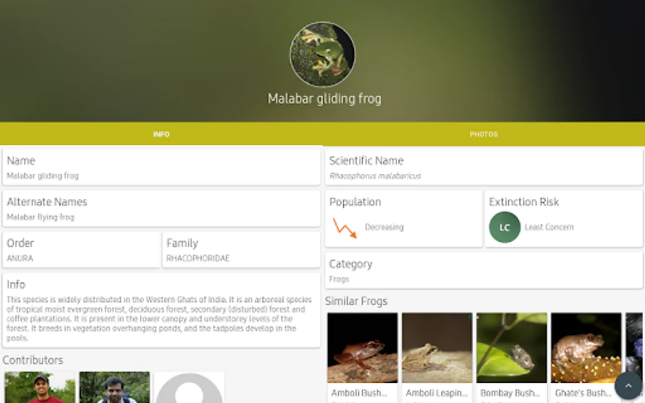The width and height of the screenshot is (645, 403).
Task: Open the Amboli Leaping frog thumbnail
Action: tap(437, 357)
